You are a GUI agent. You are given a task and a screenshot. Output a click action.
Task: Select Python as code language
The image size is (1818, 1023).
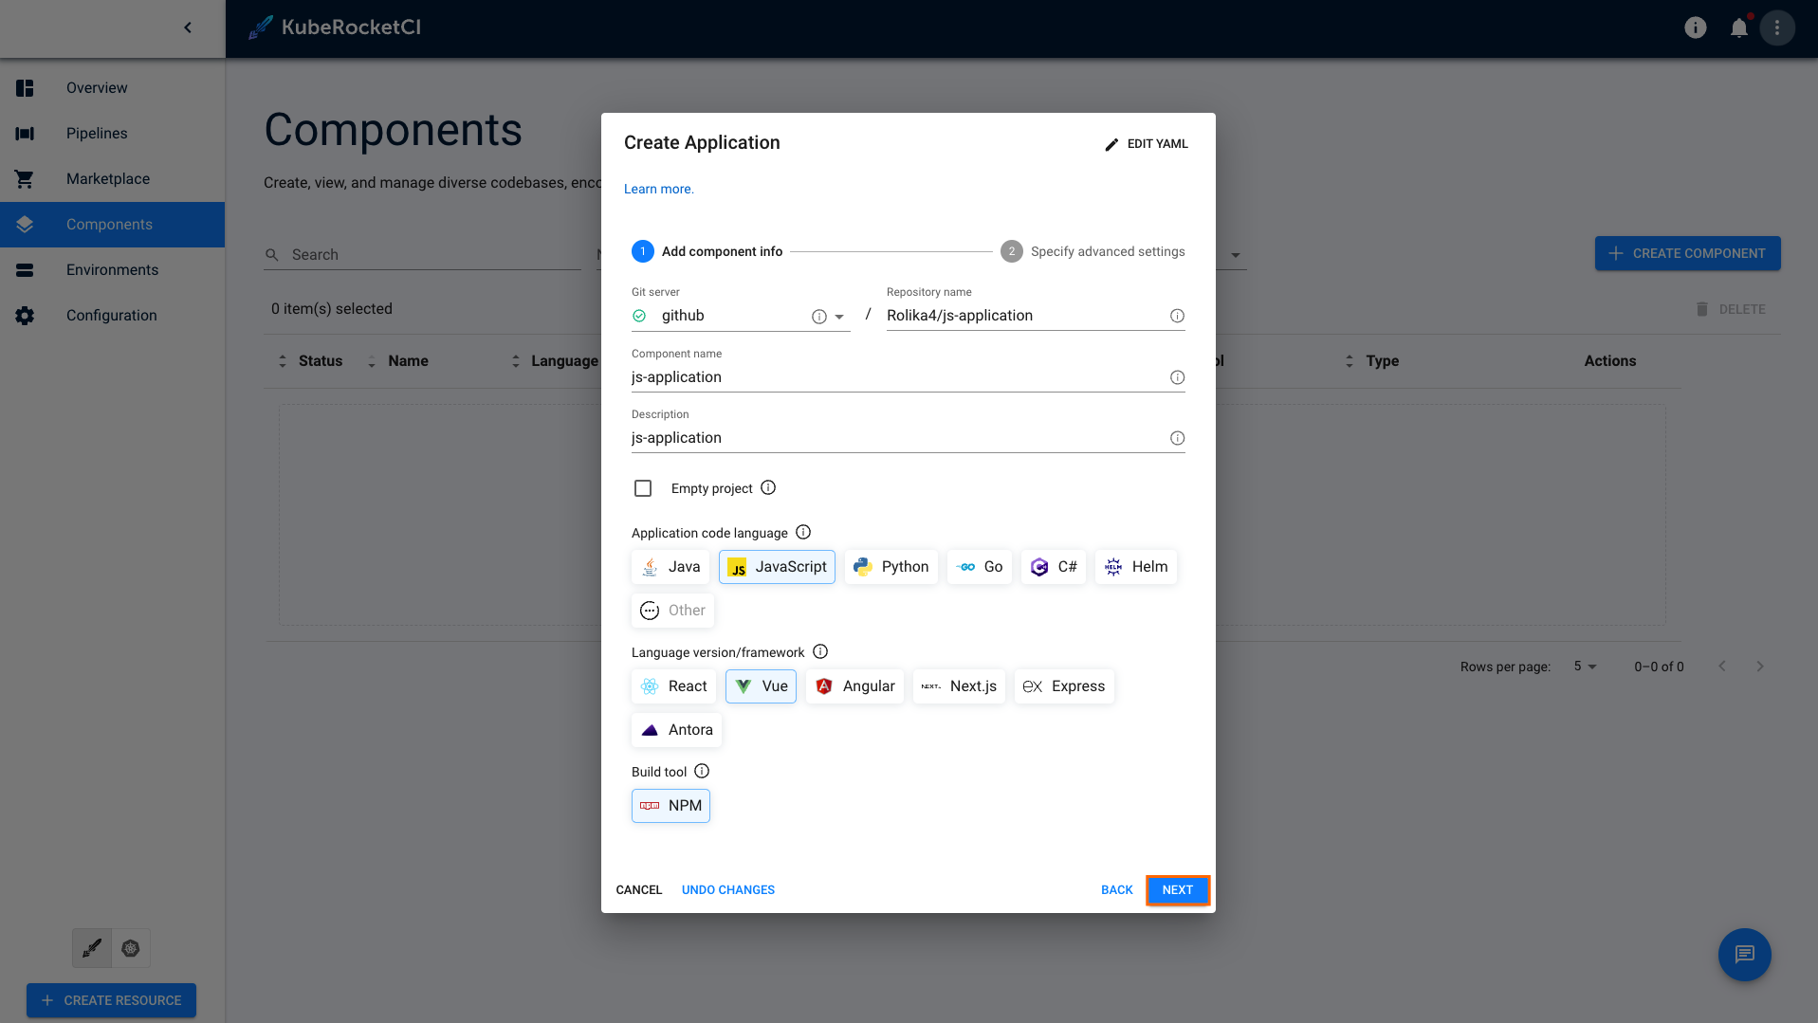[891, 567]
